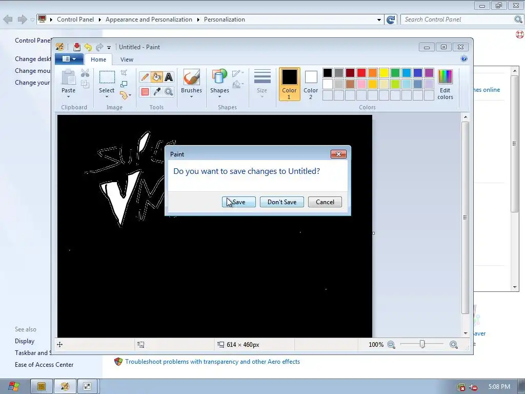Open the address bar history dropdown in Control Panel
Image resolution: width=525 pixels, height=394 pixels.
(x=379, y=19)
